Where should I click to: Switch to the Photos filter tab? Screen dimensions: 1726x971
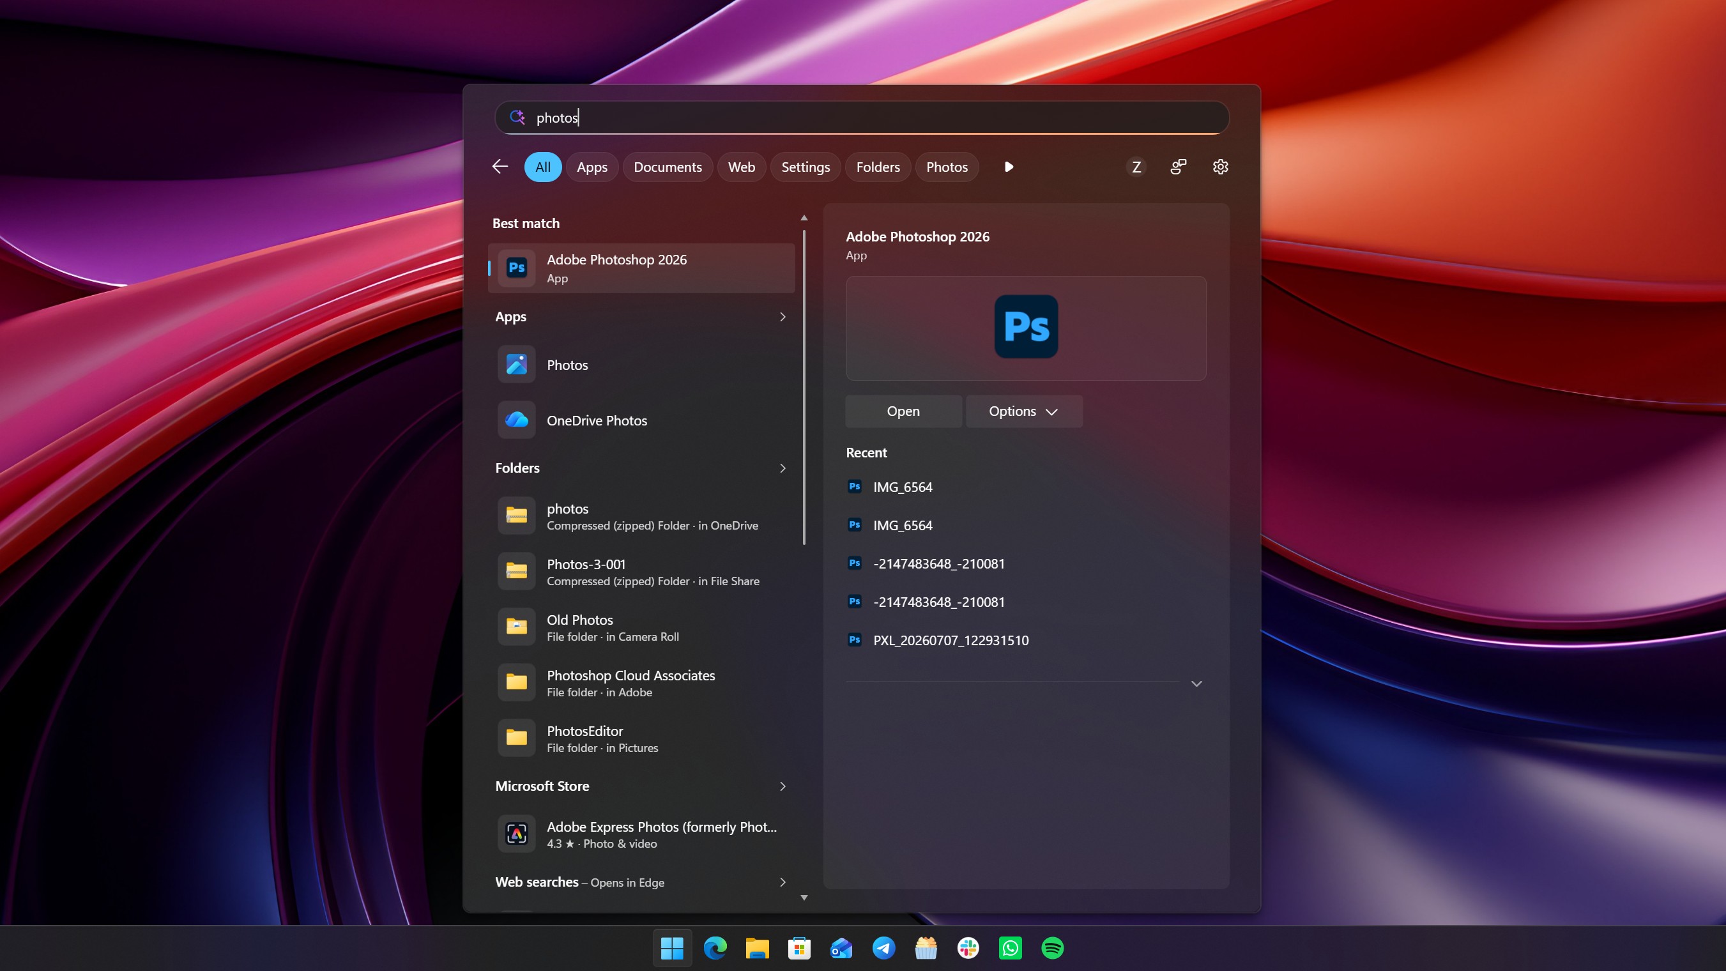coord(947,167)
